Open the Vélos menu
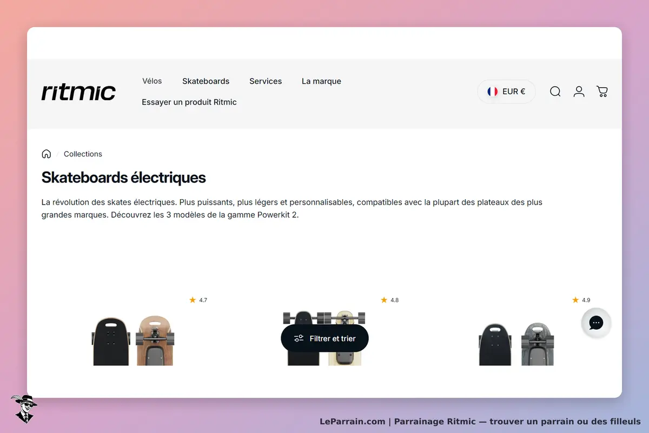The width and height of the screenshot is (649, 433). (x=152, y=81)
